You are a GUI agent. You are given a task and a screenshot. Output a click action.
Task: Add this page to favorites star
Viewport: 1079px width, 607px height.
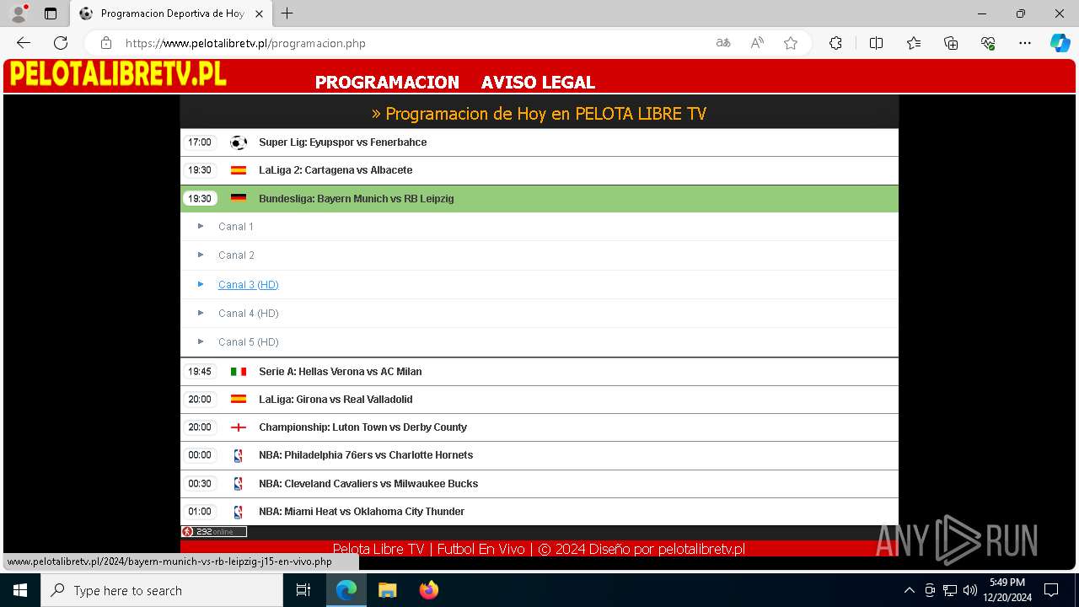[791, 43]
